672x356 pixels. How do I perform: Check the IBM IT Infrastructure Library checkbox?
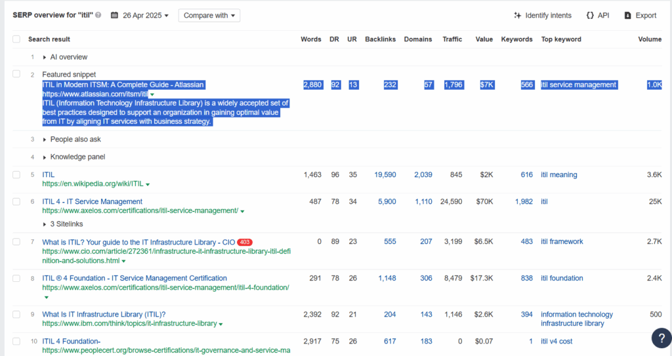(x=16, y=315)
